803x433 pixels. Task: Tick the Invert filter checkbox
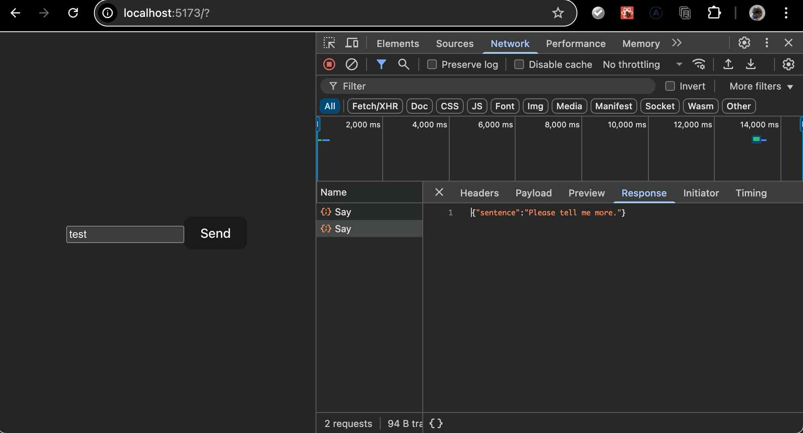670,86
